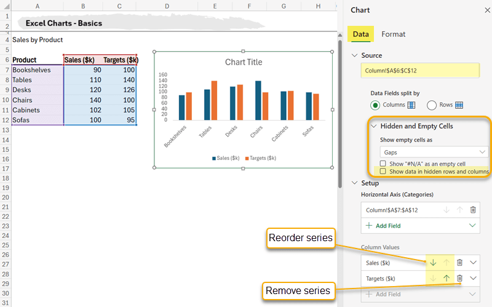Check Show #N/A as an empty cell
Viewport: 492px width, 307px height.
(x=383, y=164)
